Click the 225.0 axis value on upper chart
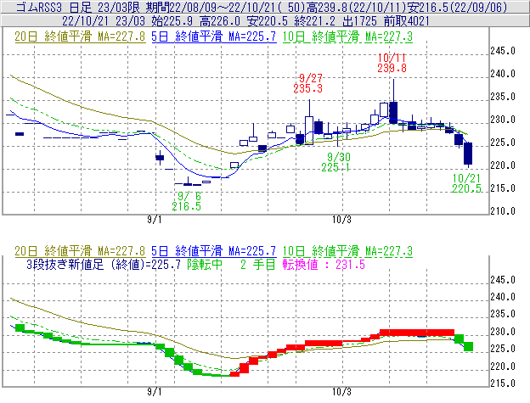This screenshot has width=530, height=403. pyautogui.click(x=503, y=143)
